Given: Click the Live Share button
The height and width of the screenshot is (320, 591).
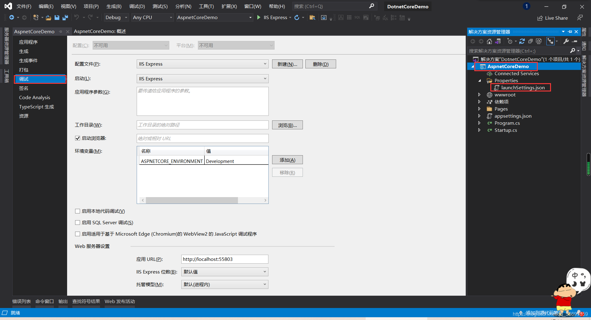Looking at the screenshot, I should (x=553, y=18).
